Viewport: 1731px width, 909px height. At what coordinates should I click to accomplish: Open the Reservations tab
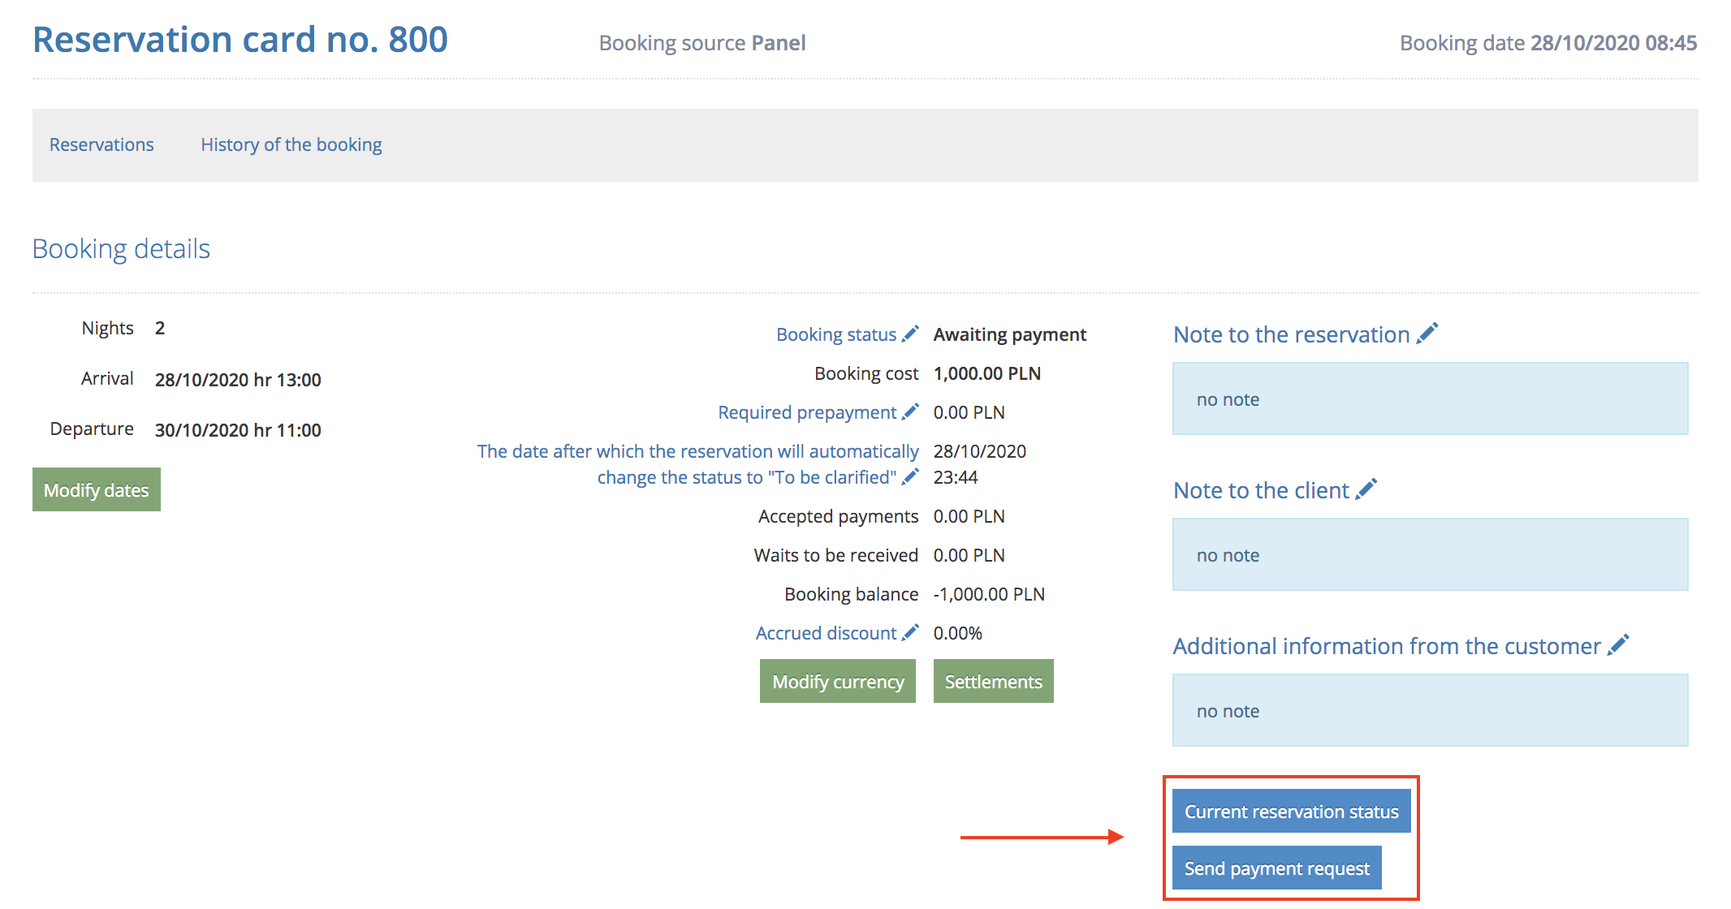coord(101,144)
